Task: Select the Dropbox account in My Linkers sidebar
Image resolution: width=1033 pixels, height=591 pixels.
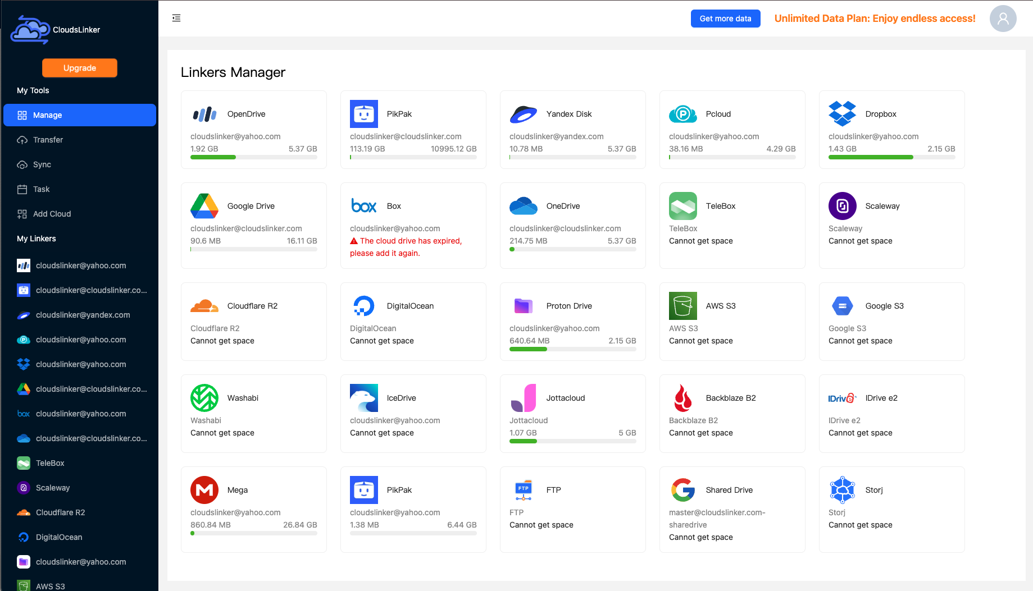Action: 80,364
